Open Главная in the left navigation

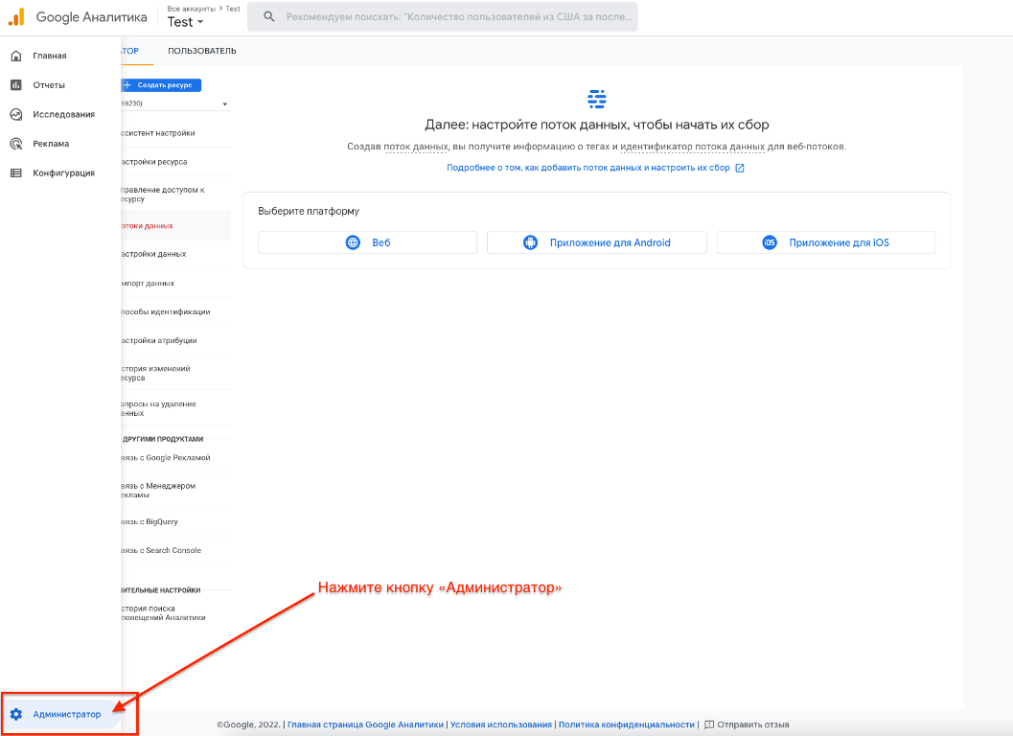[50, 56]
